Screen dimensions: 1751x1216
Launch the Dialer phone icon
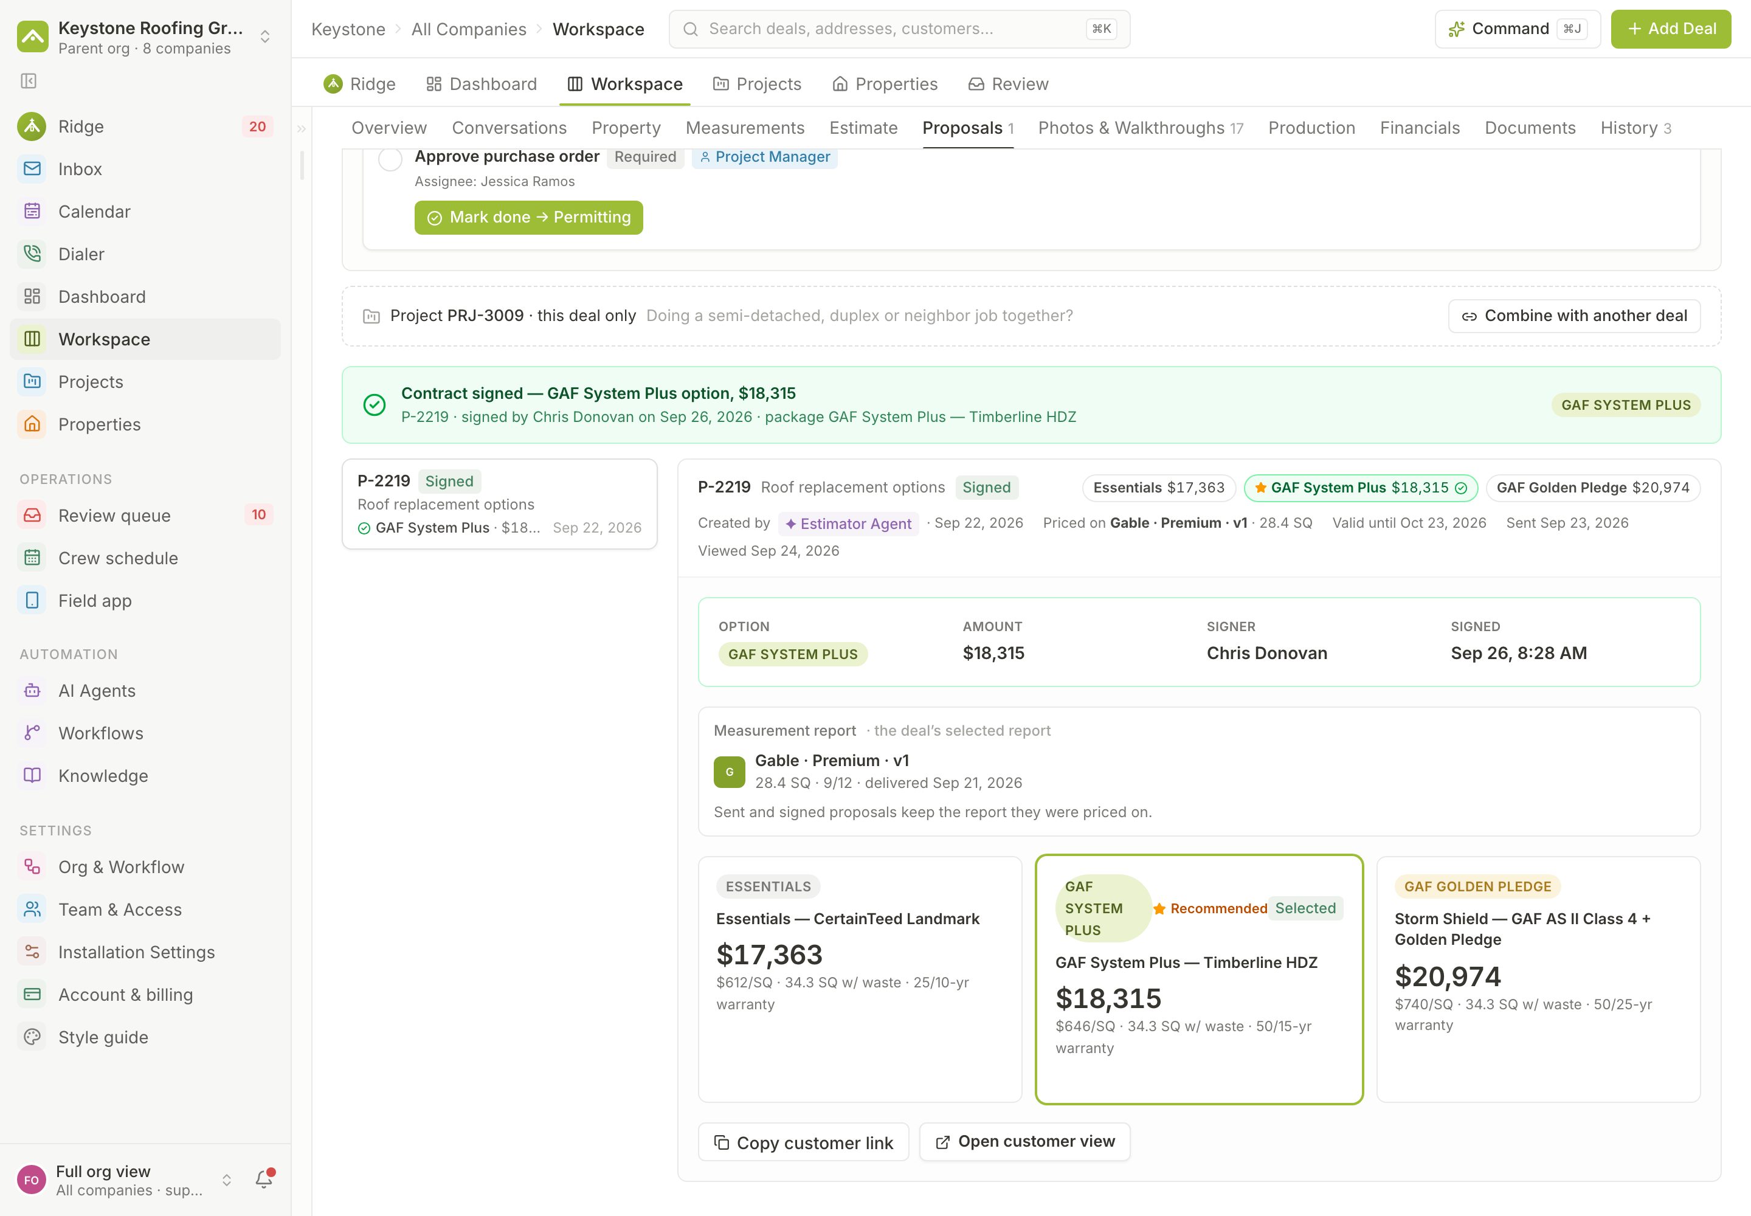coord(32,254)
